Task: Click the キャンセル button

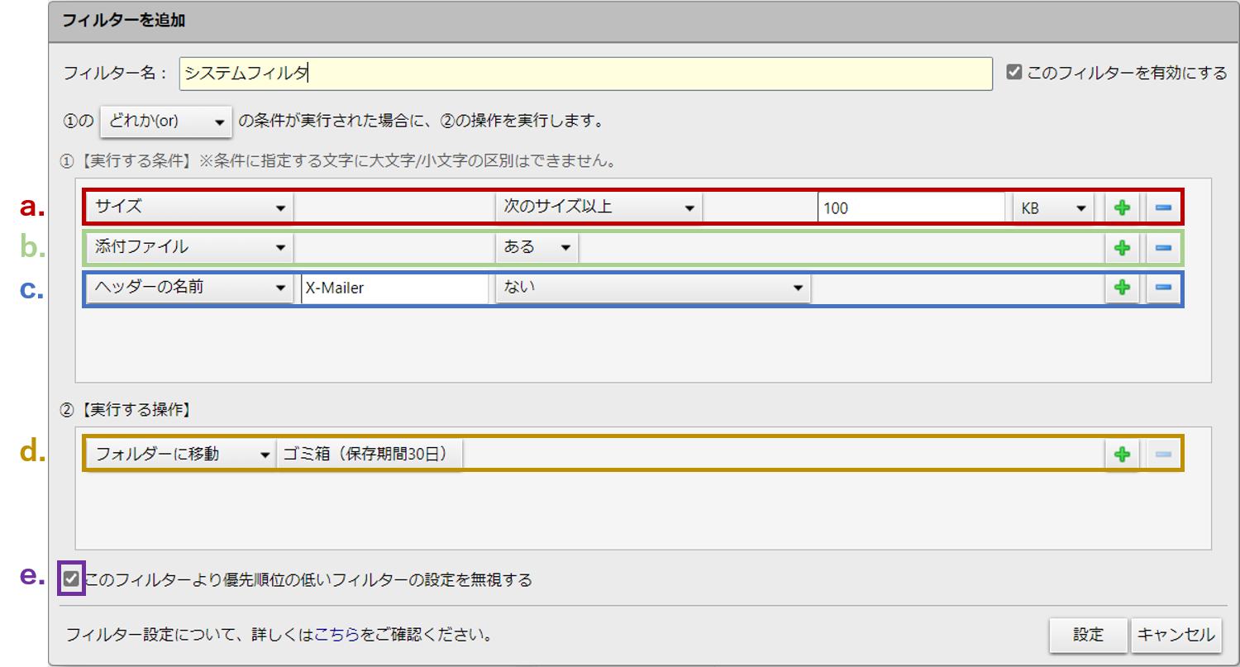Action: click(x=1176, y=635)
